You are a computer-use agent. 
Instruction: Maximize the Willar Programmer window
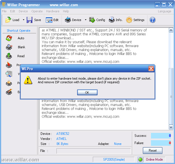pos(164,5)
